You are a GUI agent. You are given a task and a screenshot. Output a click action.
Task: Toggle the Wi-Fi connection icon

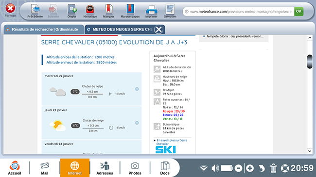point(204,168)
